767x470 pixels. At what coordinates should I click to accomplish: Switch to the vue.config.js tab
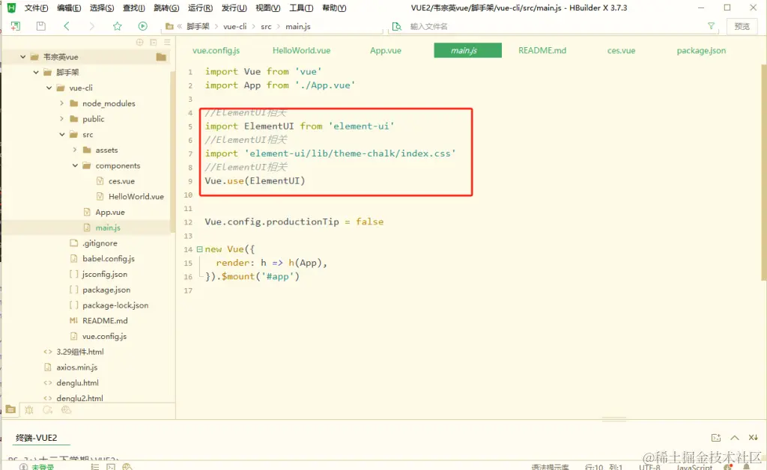pyautogui.click(x=216, y=50)
